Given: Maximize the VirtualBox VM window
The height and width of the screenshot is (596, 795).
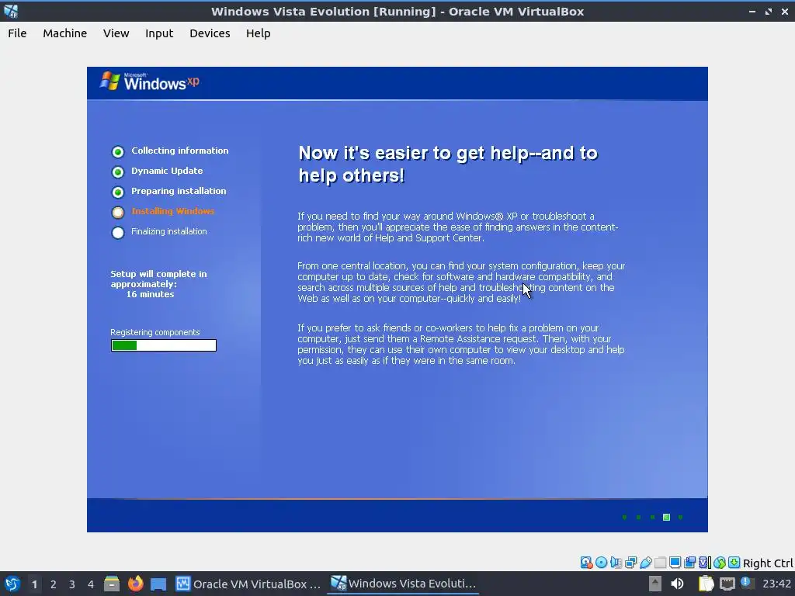Looking at the screenshot, I should pos(769,11).
